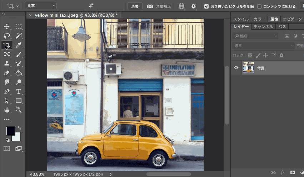Select the Zoom magnifier tool

pyautogui.click(x=19, y=110)
